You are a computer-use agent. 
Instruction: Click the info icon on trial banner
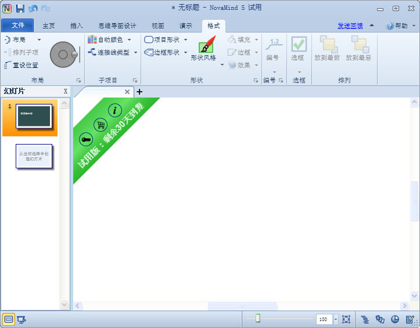(116, 110)
